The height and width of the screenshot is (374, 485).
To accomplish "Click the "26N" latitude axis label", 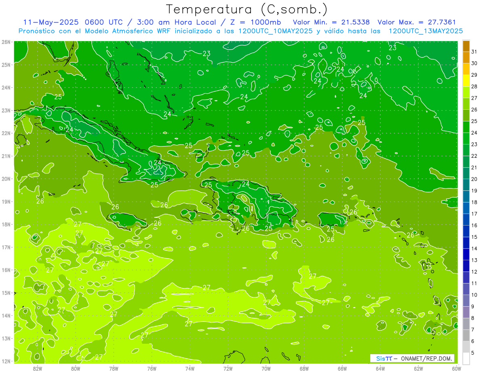I will pyautogui.click(x=6, y=42).
